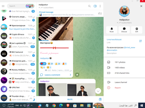Close the channel info panel
The height and width of the screenshot is (108, 145).
tap(141, 6)
